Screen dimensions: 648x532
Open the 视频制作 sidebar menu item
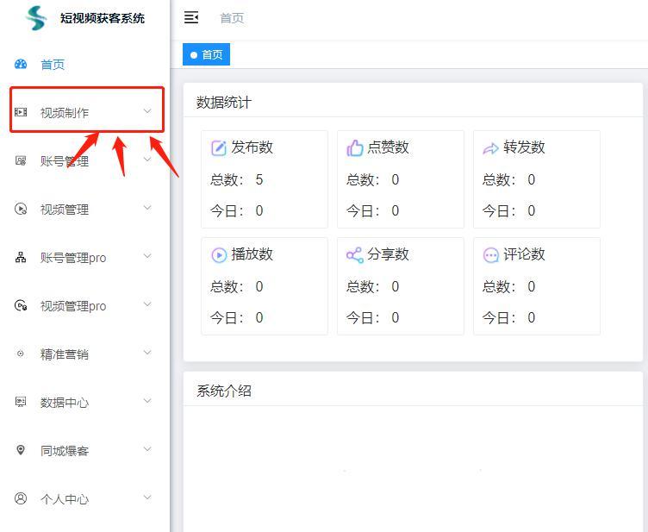click(64, 113)
